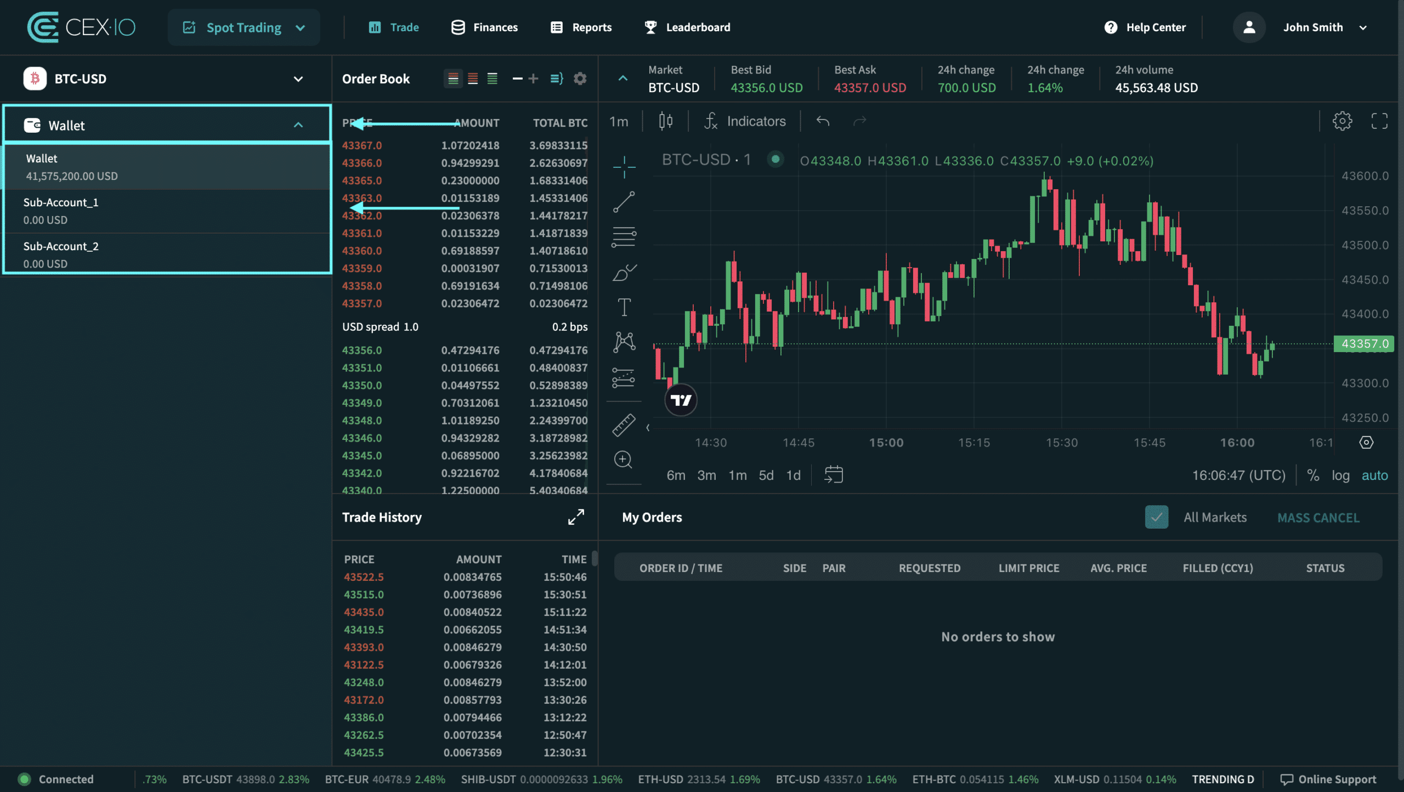Image resolution: width=1404 pixels, height=792 pixels.
Task: Click the 43357.0 ask price row
Action: click(464, 303)
